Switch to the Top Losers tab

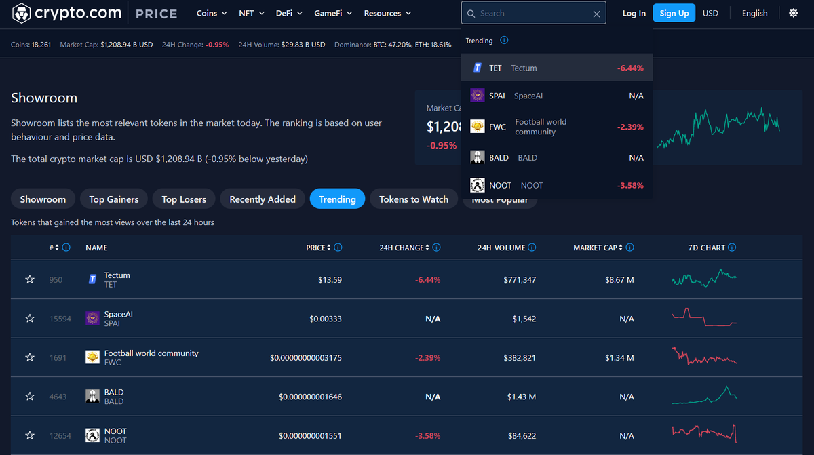tap(184, 199)
